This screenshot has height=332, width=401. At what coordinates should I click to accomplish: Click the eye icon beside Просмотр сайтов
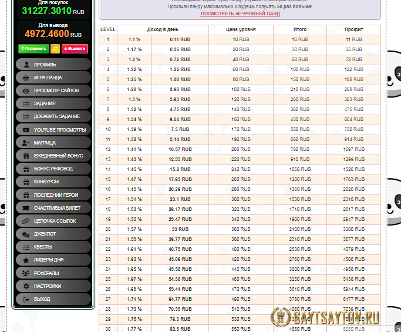pos(26,90)
